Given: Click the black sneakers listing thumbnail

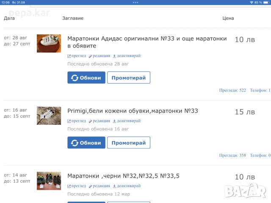Looking at the screenshot, I should coord(49,181).
